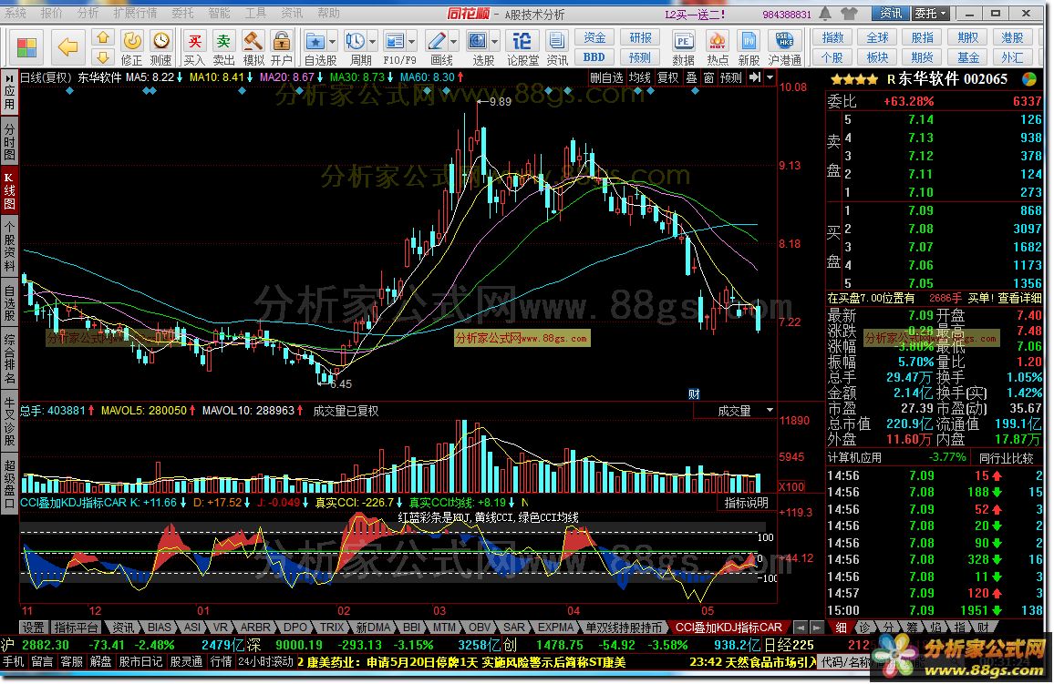Click the 研报 button
The width and height of the screenshot is (1054, 684).
coord(640,38)
